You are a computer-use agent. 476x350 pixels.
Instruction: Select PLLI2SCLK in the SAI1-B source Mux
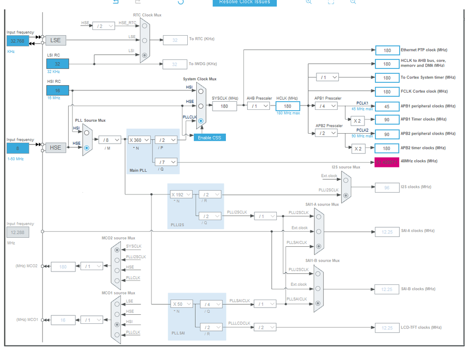[x=318, y=273]
